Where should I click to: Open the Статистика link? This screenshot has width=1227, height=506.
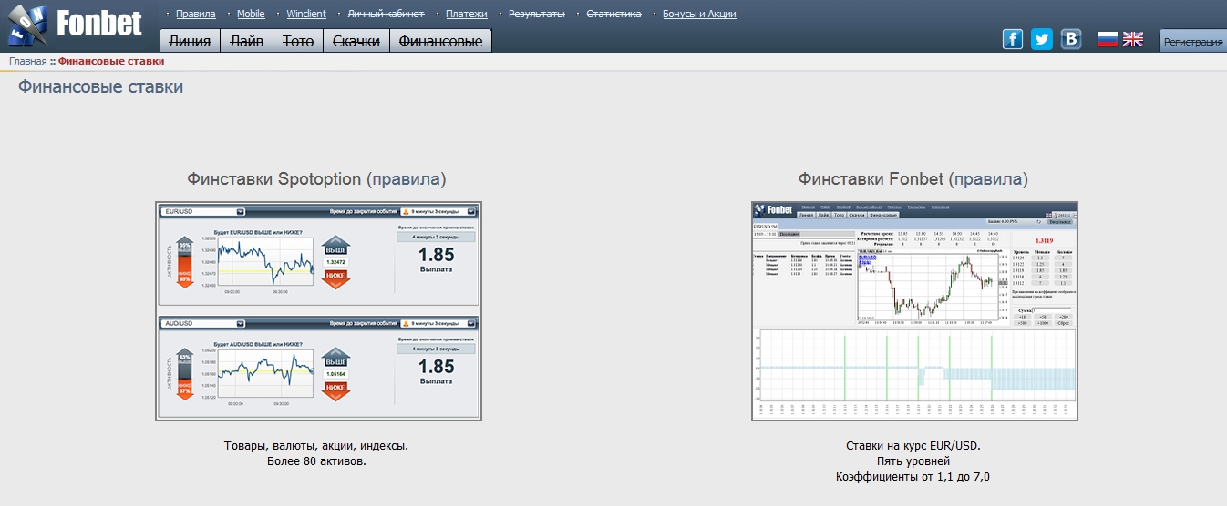pyautogui.click(x=613, y=14)
